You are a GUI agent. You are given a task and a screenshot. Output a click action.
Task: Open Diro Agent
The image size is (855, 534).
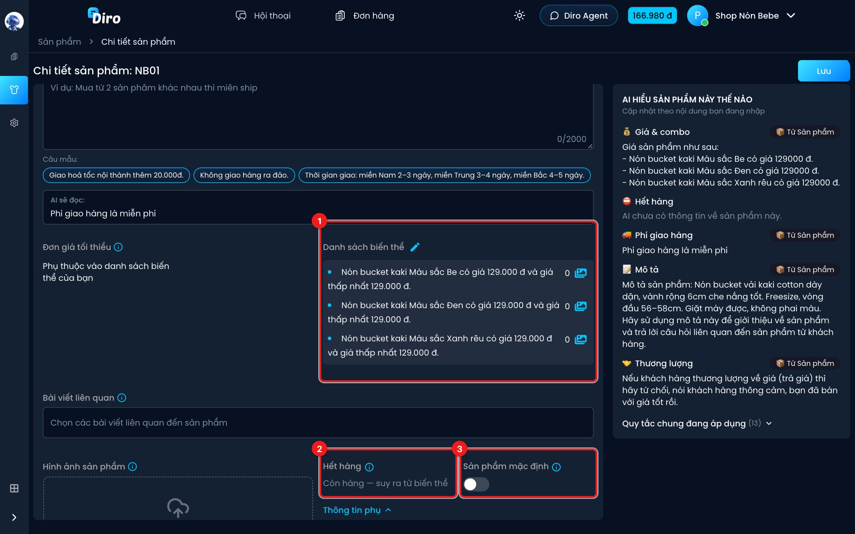[x=578, y=15]
